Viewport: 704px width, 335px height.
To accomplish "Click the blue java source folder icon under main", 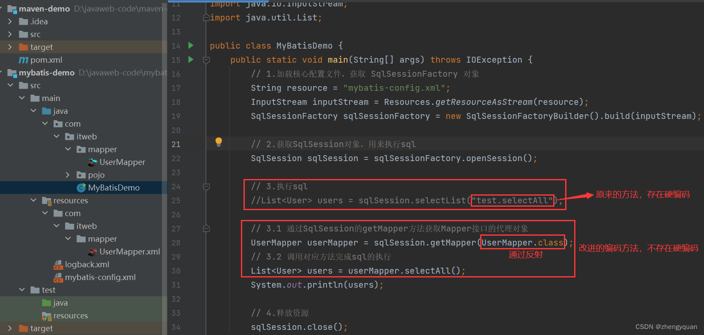I will (47, 111).
